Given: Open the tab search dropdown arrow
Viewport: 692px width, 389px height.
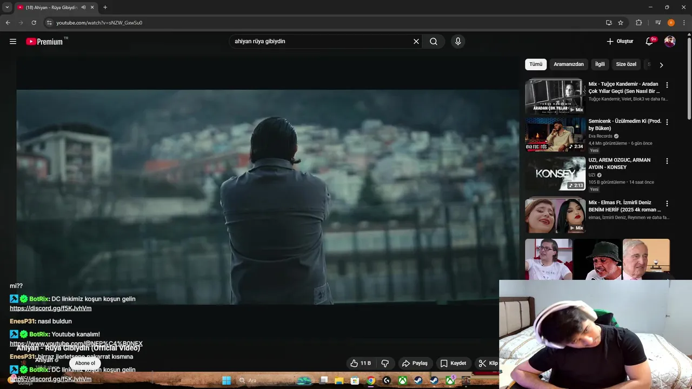Looking at the screenshot, I should click(7, 8).
